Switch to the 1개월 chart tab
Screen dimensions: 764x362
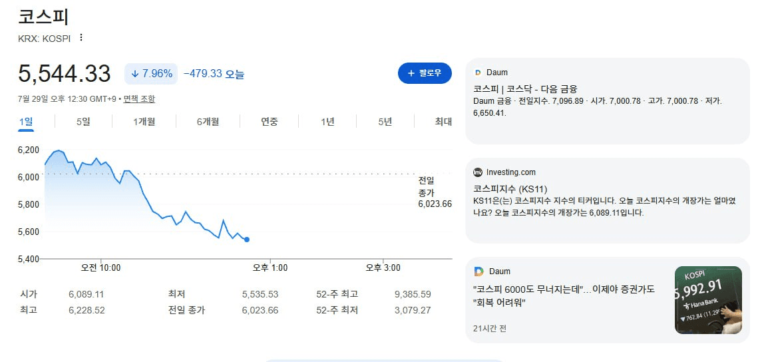pos(144,122)
